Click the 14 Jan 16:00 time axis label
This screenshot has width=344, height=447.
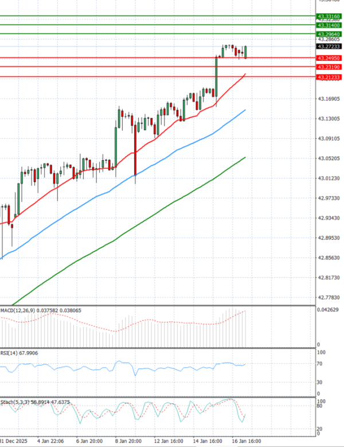(207, 442)
